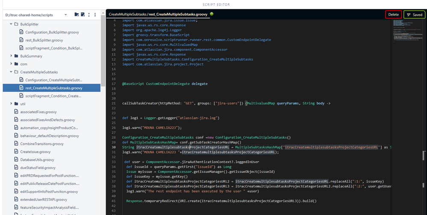Click the create new folder icon

point(77,15)
